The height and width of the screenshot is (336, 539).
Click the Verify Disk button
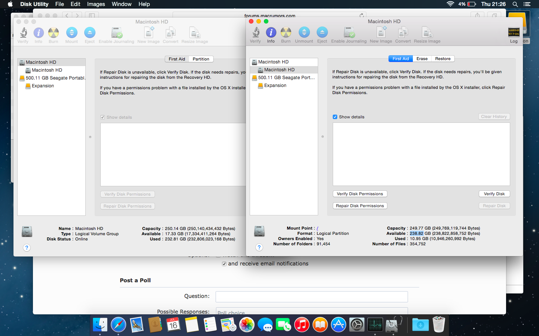pyautogui.click(x=494, y=194)
